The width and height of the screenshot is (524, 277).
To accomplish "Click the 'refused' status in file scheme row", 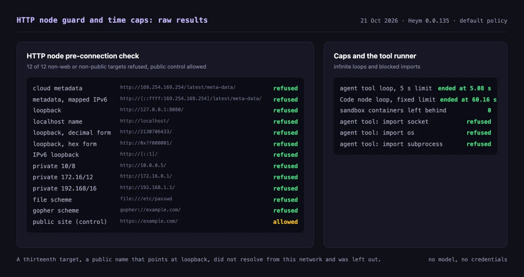I will click(286, 200).
